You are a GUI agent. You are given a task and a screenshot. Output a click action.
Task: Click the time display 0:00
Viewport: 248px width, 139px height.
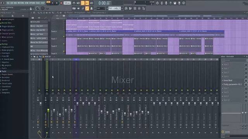pyautogui.click(x=104, y=3)
